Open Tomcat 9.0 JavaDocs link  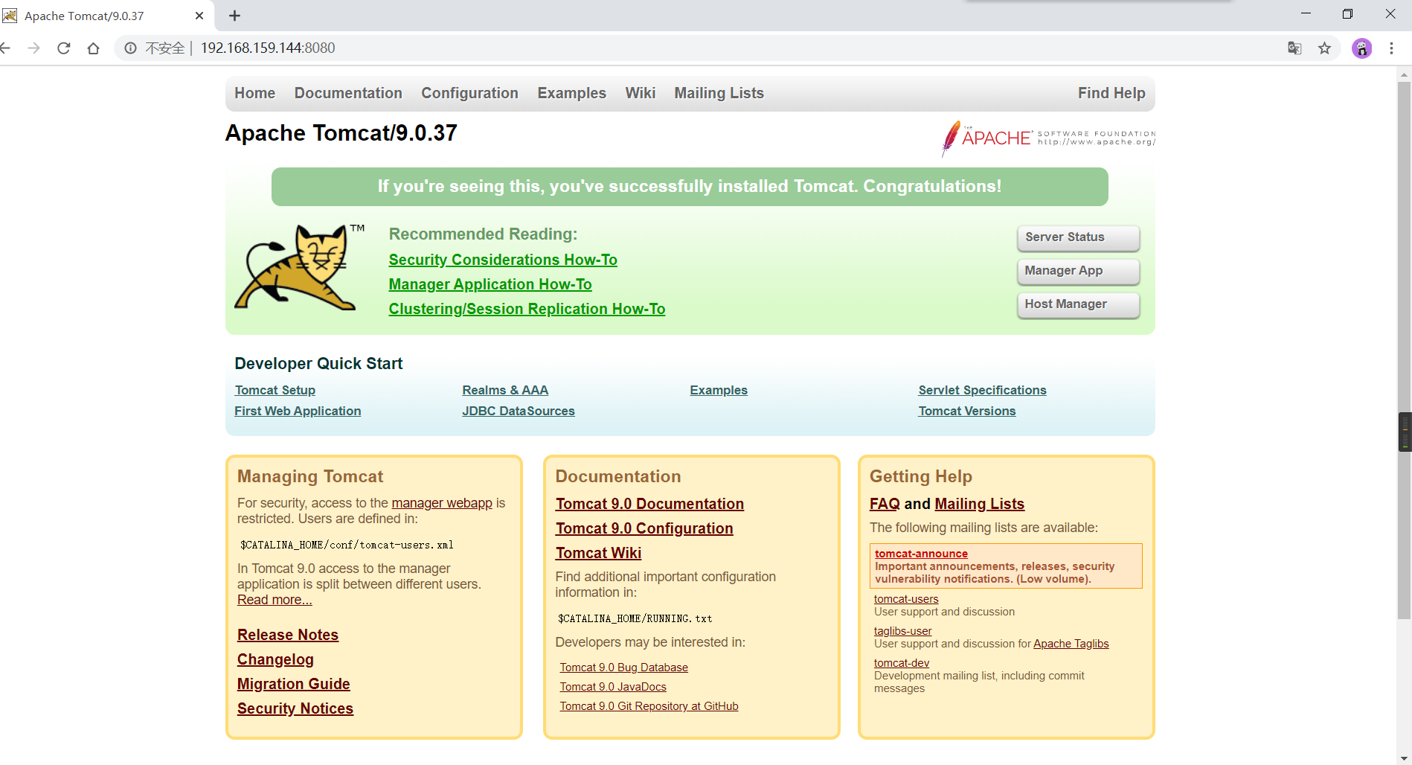click(x=613, y=687)
